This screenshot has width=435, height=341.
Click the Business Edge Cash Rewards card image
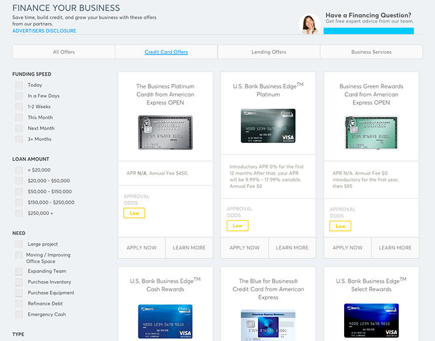click(165, 322)
